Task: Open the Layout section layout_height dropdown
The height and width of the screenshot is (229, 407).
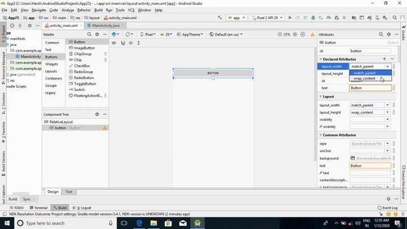Action: (387, 113)
